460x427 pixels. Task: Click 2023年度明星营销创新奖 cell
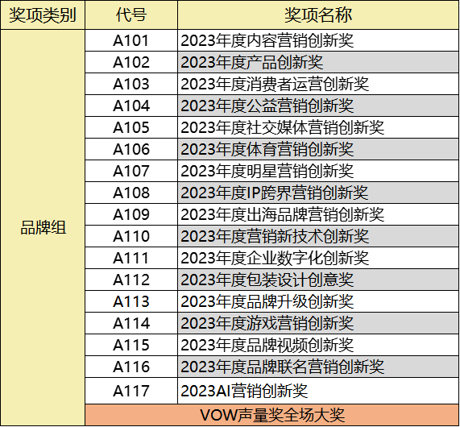(318, 171)
